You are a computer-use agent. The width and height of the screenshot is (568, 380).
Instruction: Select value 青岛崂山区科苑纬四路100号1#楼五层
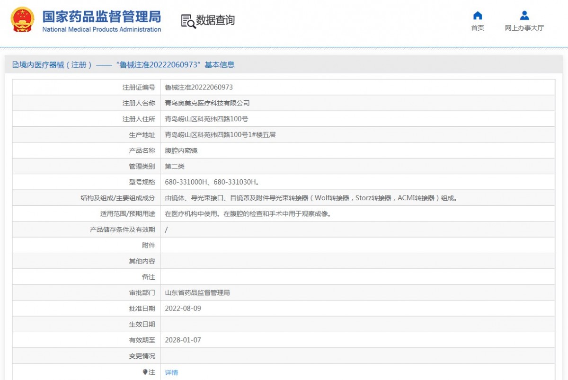220,135
